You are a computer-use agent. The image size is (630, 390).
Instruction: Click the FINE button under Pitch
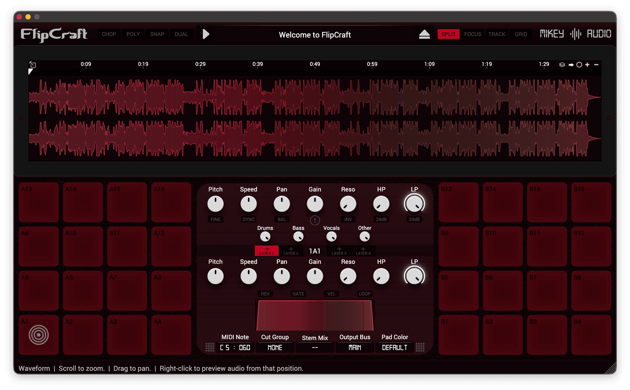point(215,219)
